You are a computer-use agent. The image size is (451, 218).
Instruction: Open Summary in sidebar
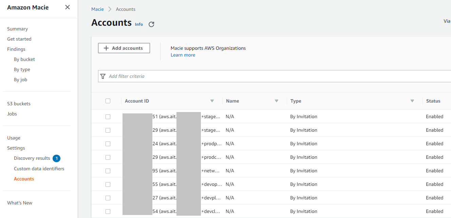[18, 29]
